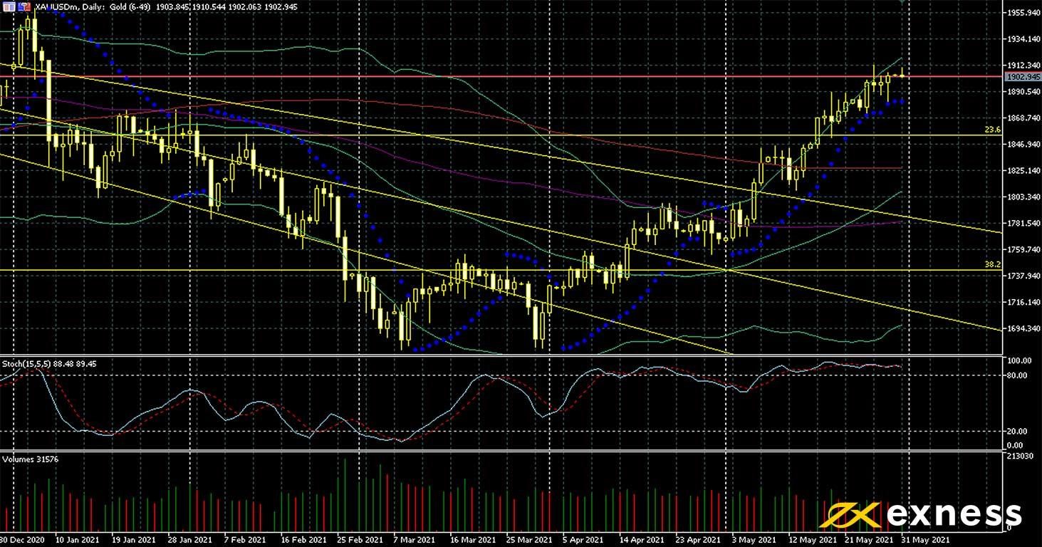Click the 1694.340 price axis label
This screenshot has width=1042, height=547.
tap(1024, 329)
